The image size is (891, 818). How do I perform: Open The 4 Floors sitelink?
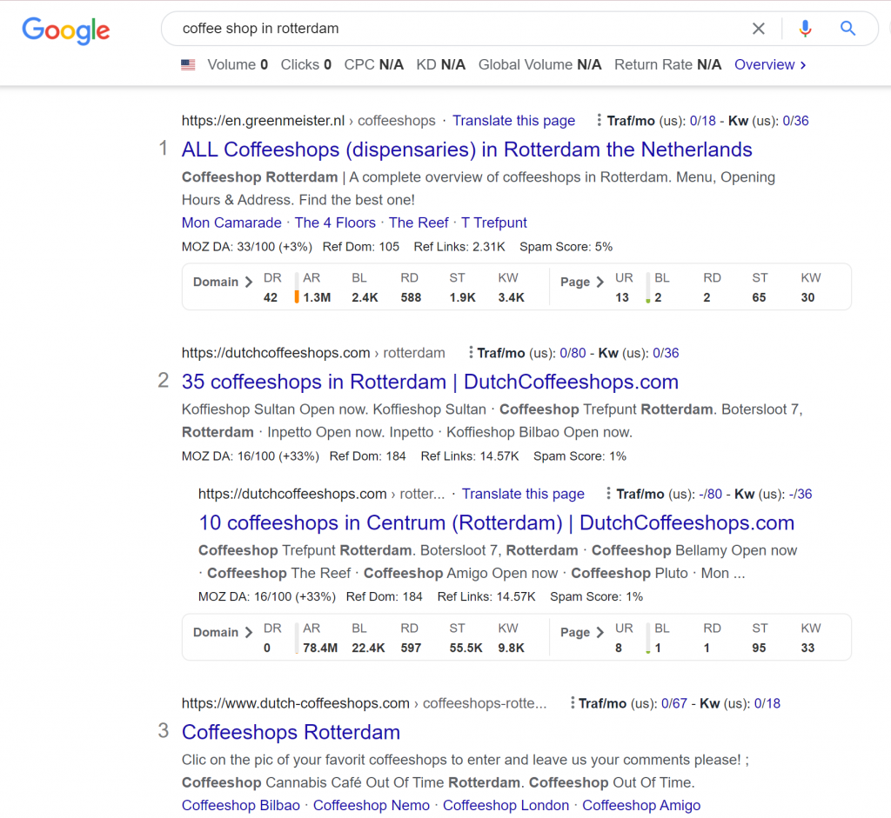click(335, 223)
